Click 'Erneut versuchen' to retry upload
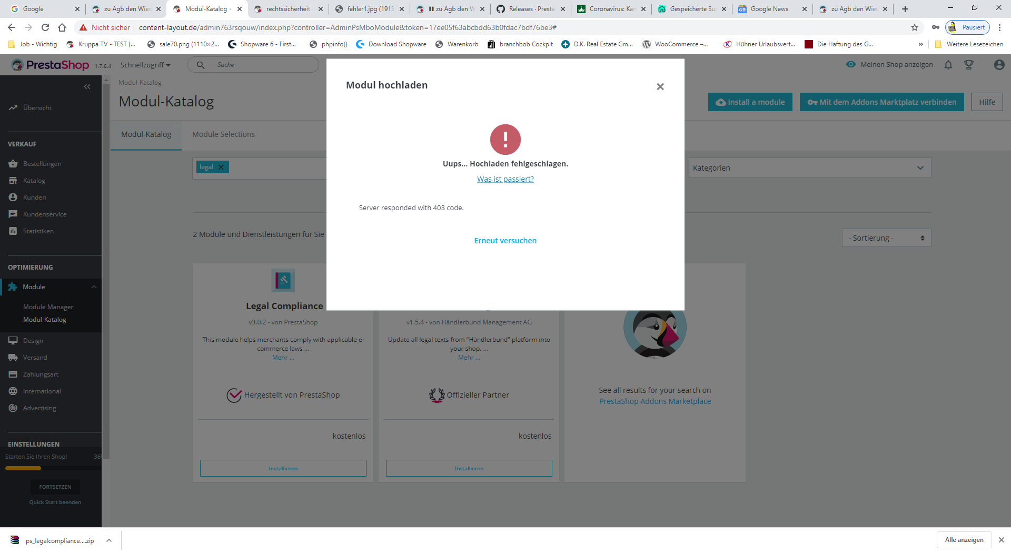1011x553 pixels. [506, 241]
